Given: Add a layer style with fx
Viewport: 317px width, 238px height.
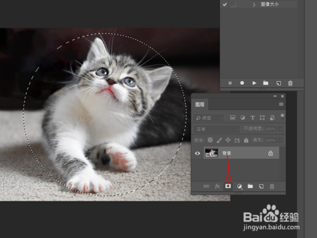Looking at the screenshot, I should point(217,186).
